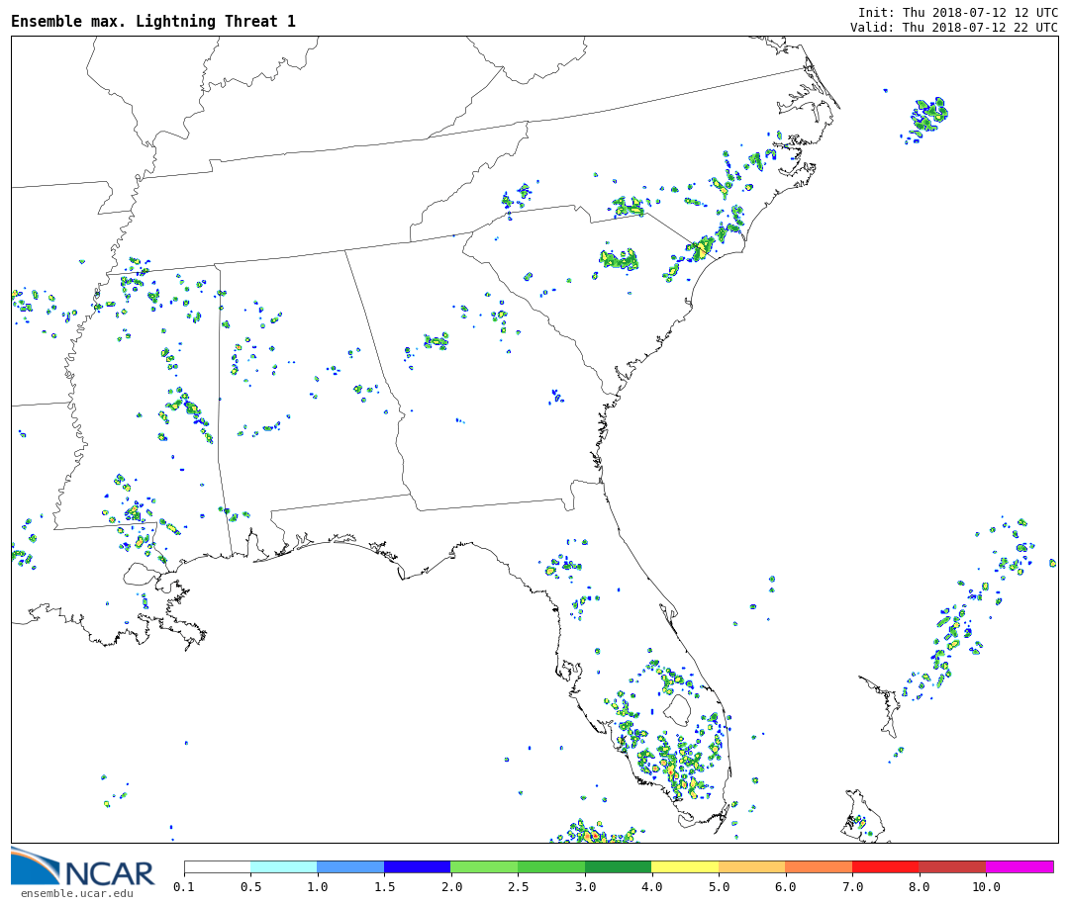Click the yellow 4.0–5.0 legend segment
Screen dimensions: 1069x905
pyautogui.click(x=684, y=866)
